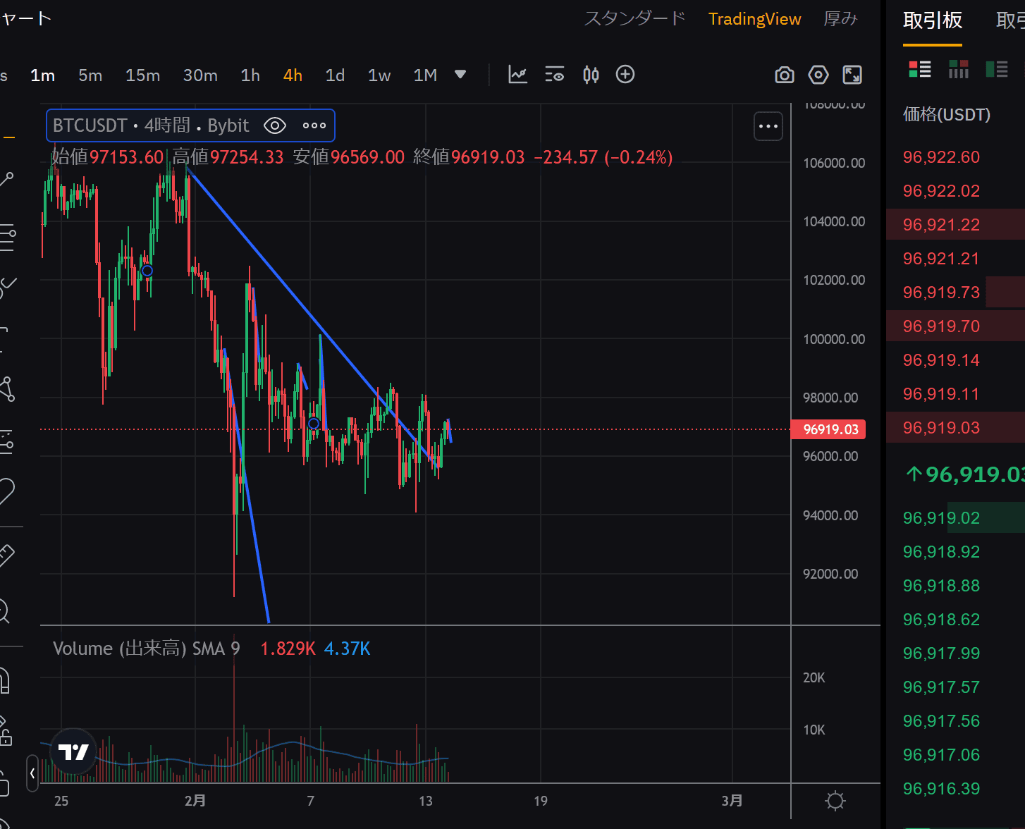
Task: Click the candlestick chart type icon
Action: [591, 75]
